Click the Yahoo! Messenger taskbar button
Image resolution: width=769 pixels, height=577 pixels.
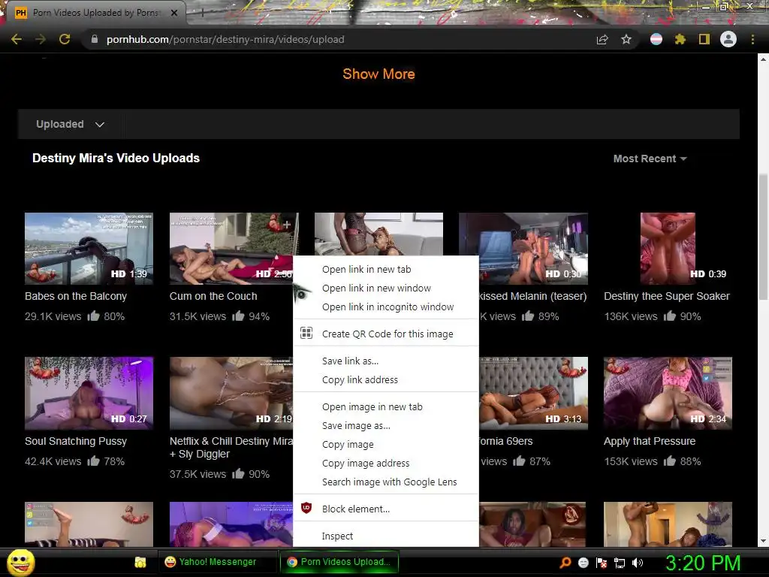(x=216, y=562)
